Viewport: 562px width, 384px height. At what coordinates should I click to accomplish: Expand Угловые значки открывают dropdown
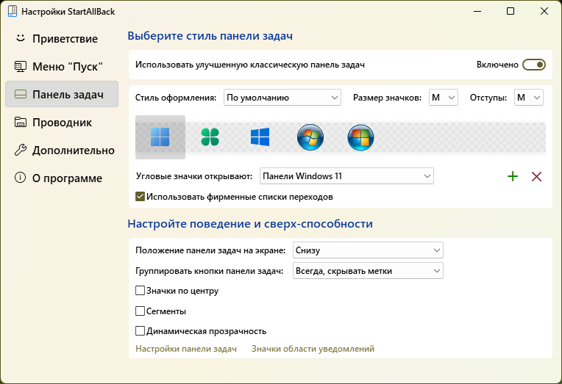[346, 176]
